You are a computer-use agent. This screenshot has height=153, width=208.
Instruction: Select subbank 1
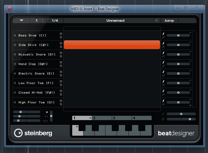[x=82, y=118]
